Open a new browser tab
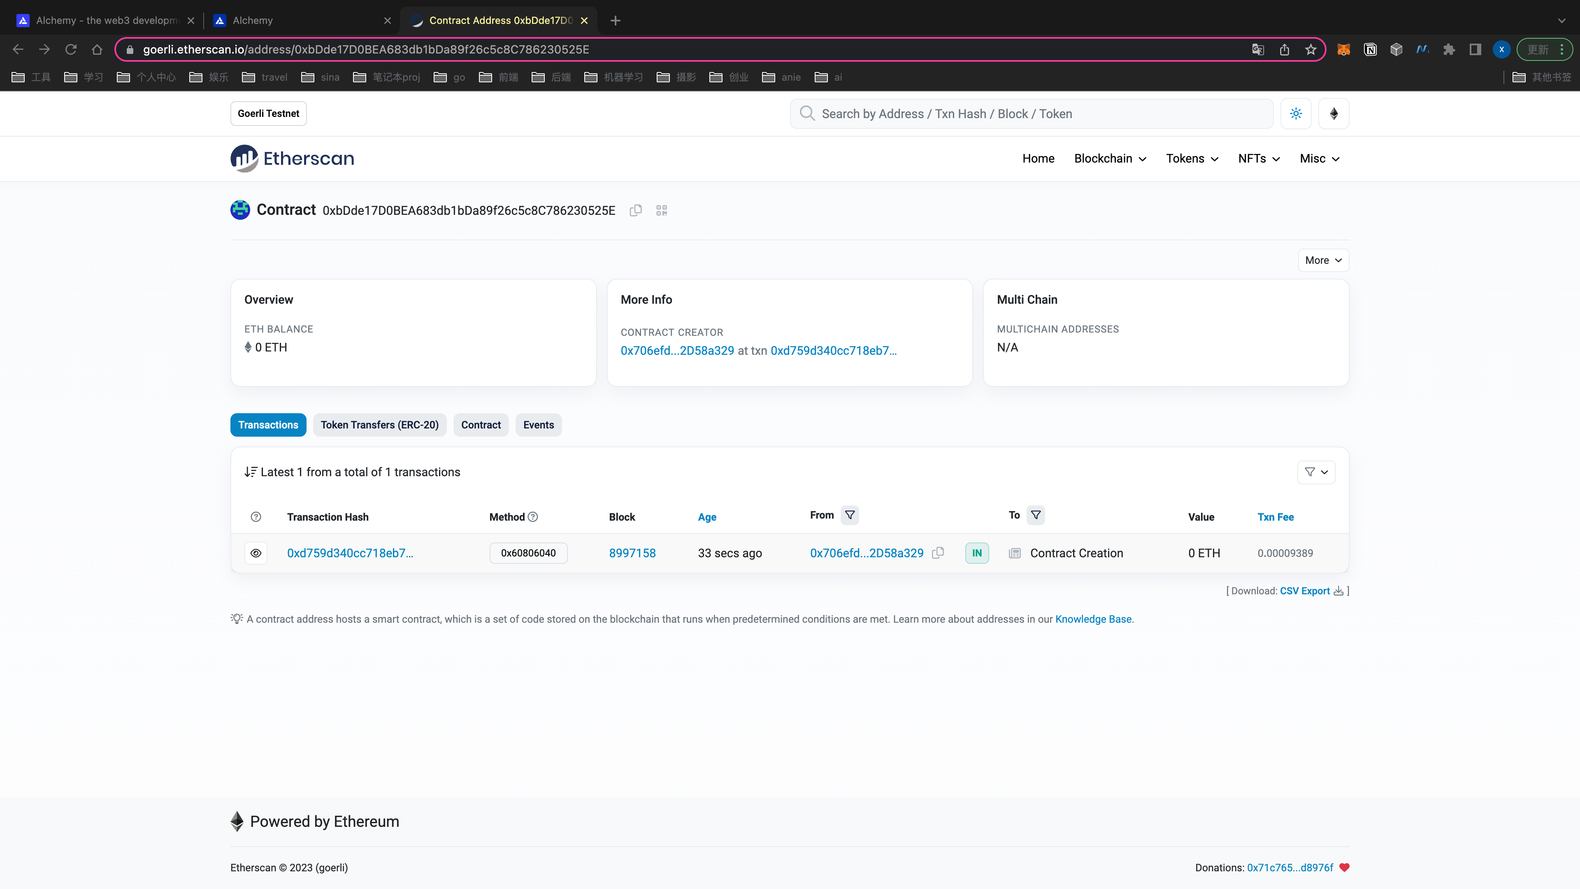Image resolution: width=1580 pixels, height=889 pixels. (615, 20)
